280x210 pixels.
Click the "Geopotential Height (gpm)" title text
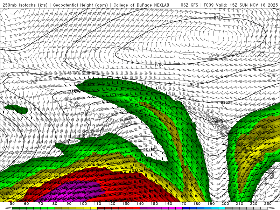tap(80, 5)
